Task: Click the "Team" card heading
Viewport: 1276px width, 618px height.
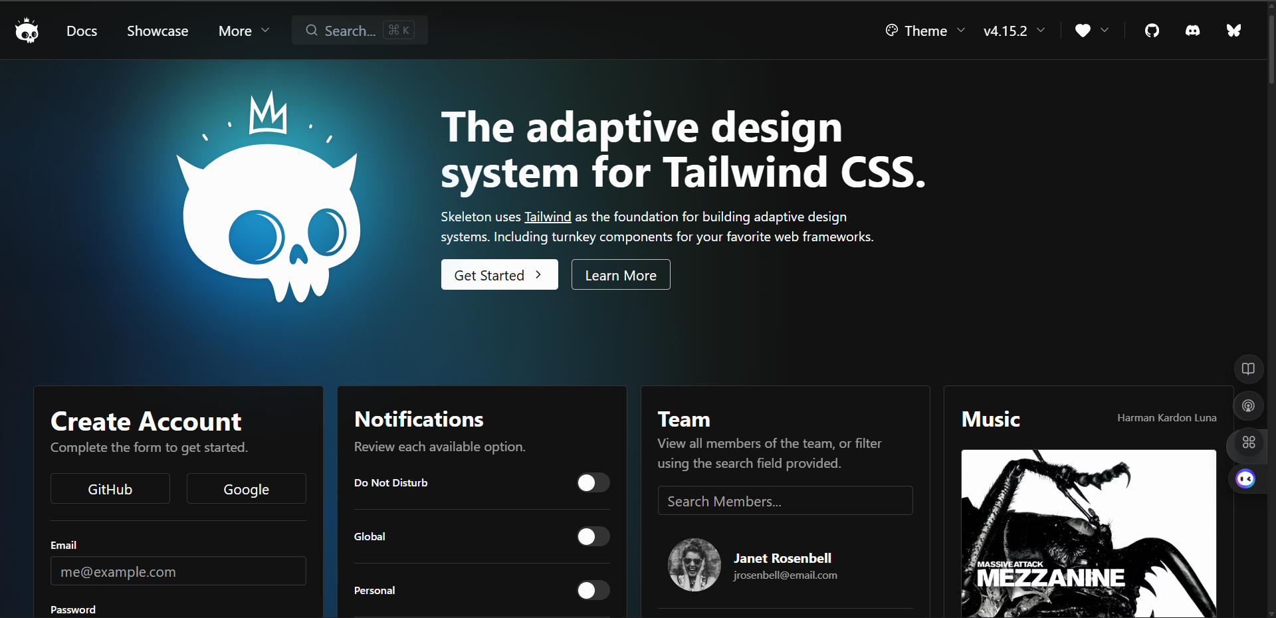Action: pyautogui.click(x=684, y=419)
